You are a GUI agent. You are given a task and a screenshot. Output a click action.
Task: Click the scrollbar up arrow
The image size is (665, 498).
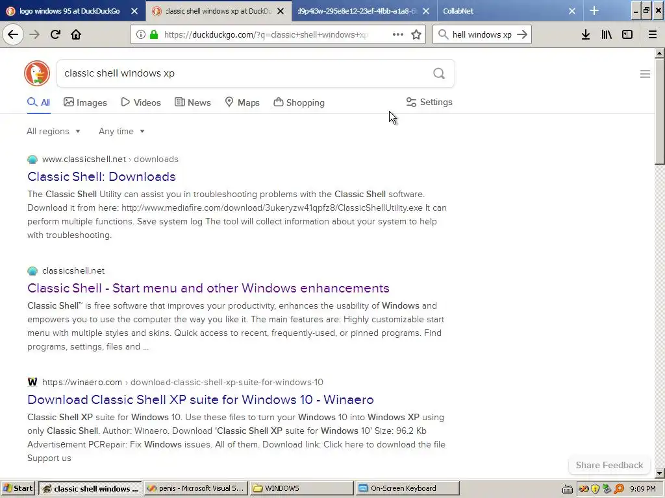point(659,53)
